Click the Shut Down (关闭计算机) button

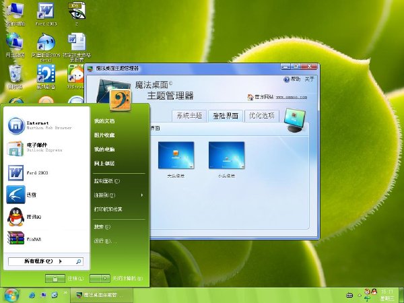100,279
